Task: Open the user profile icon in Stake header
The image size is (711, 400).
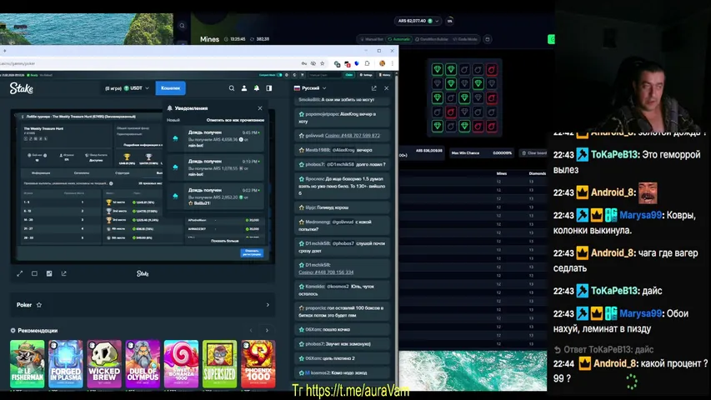Action: point(244,87)
